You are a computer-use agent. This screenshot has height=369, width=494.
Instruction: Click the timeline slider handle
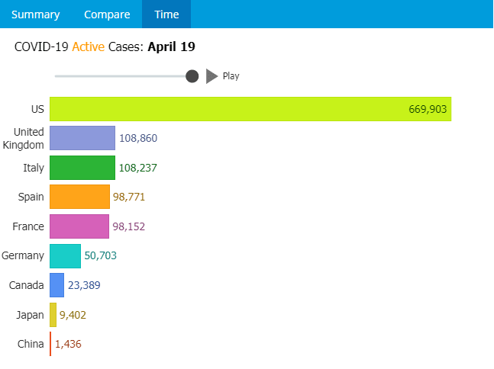coord(192,76)
